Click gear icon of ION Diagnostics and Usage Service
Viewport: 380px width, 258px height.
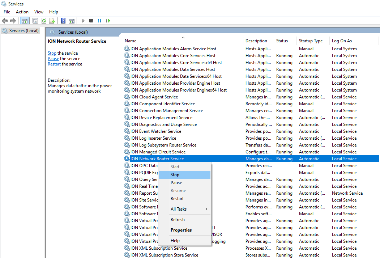[127, 124]
